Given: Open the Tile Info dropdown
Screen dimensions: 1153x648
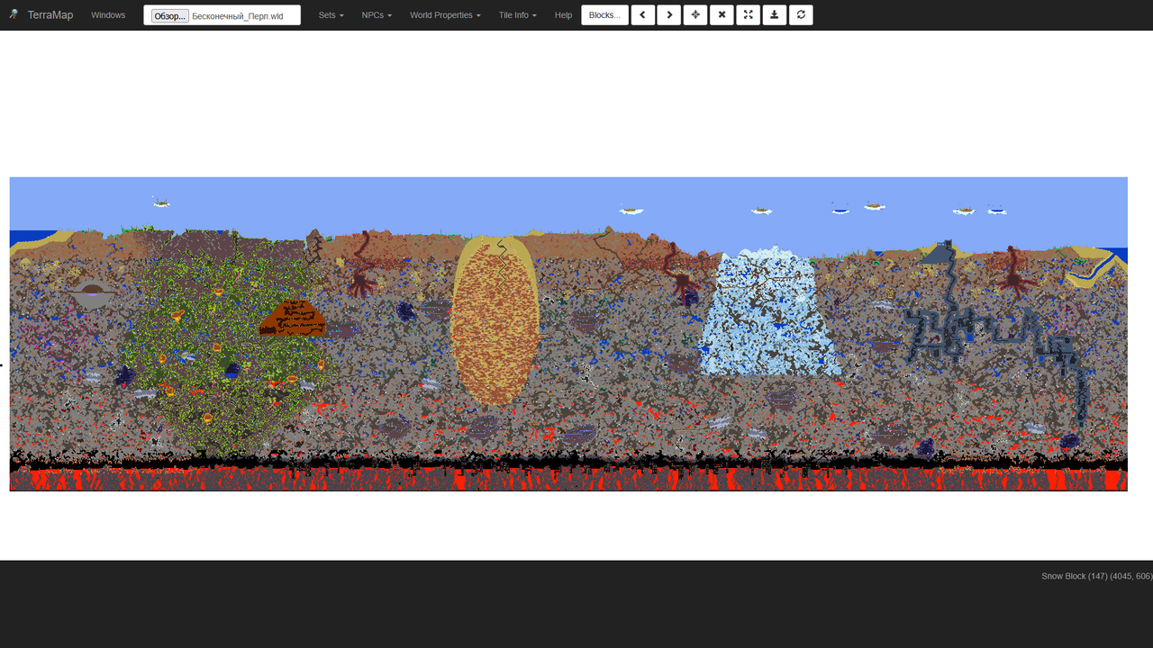Looking at the screenshot, I should (517, 15).
